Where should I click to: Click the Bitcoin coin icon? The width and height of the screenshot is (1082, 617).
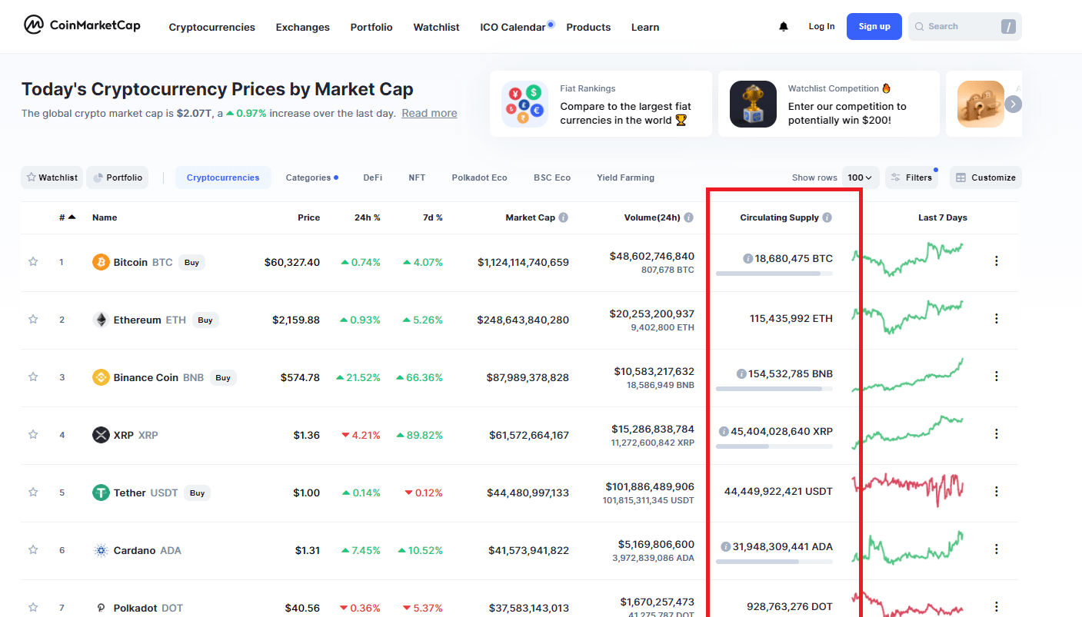click(101, 262)
